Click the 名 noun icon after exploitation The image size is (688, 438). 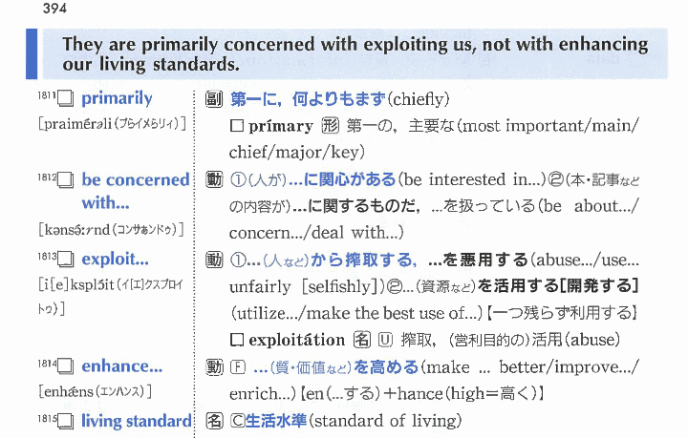tap(362, 340)
